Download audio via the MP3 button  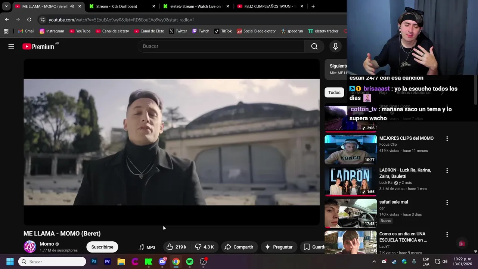pos(147,247)
